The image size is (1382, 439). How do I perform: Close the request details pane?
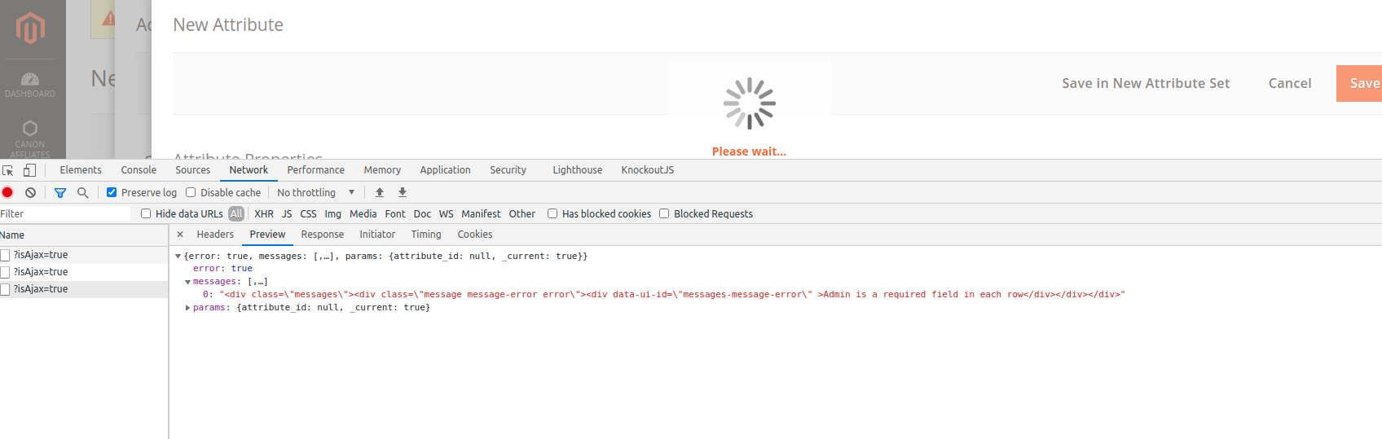tap(180, 235)
